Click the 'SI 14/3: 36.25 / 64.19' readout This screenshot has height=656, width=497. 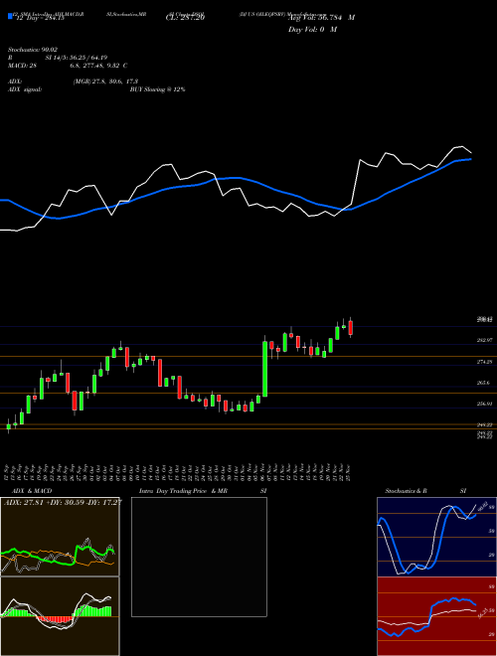click(77, 58)
